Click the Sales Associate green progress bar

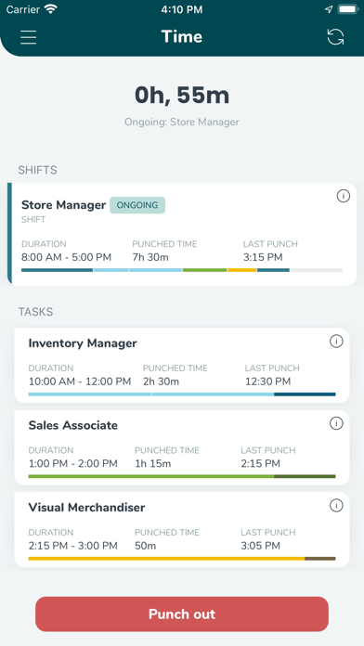tap(182, 476)
